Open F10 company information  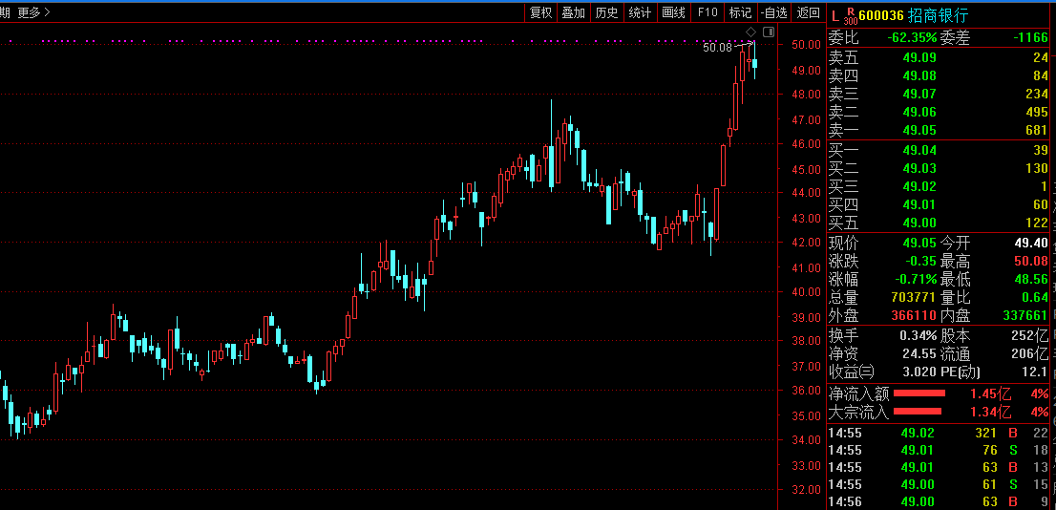pyautogui.click(x=708, y=12)
